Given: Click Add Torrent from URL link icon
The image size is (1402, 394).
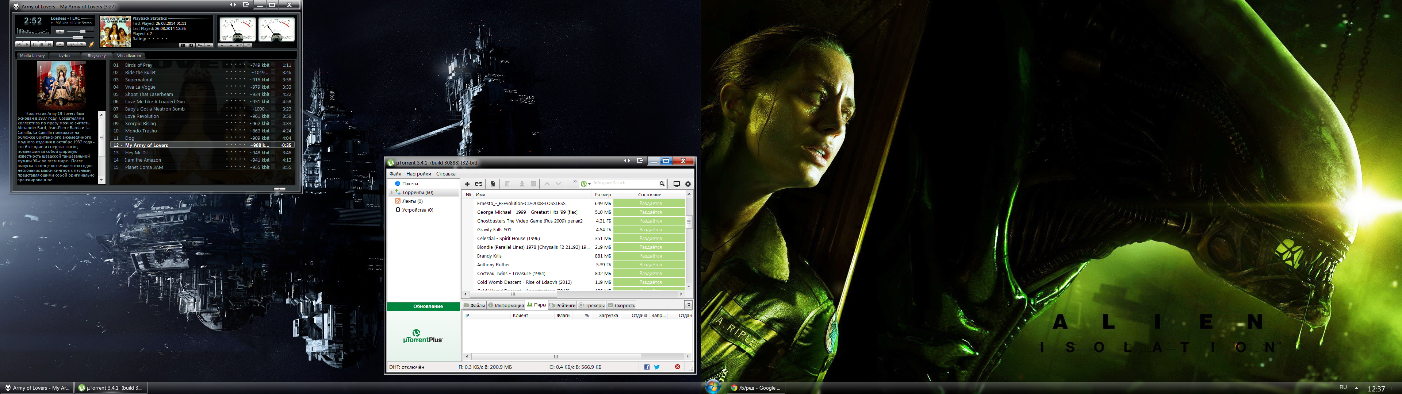Looking at the screenshot, I should coord(478,184).
